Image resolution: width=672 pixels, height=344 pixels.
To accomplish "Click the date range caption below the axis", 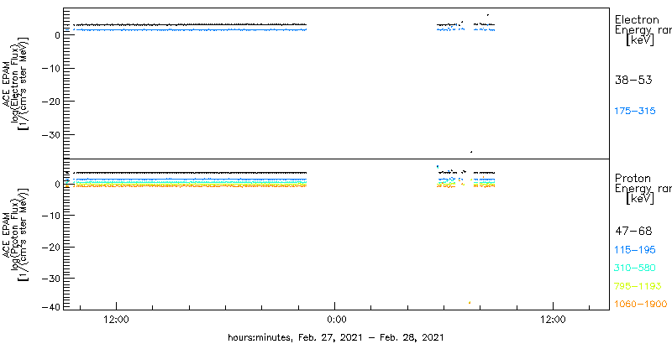I will [335, 337].
